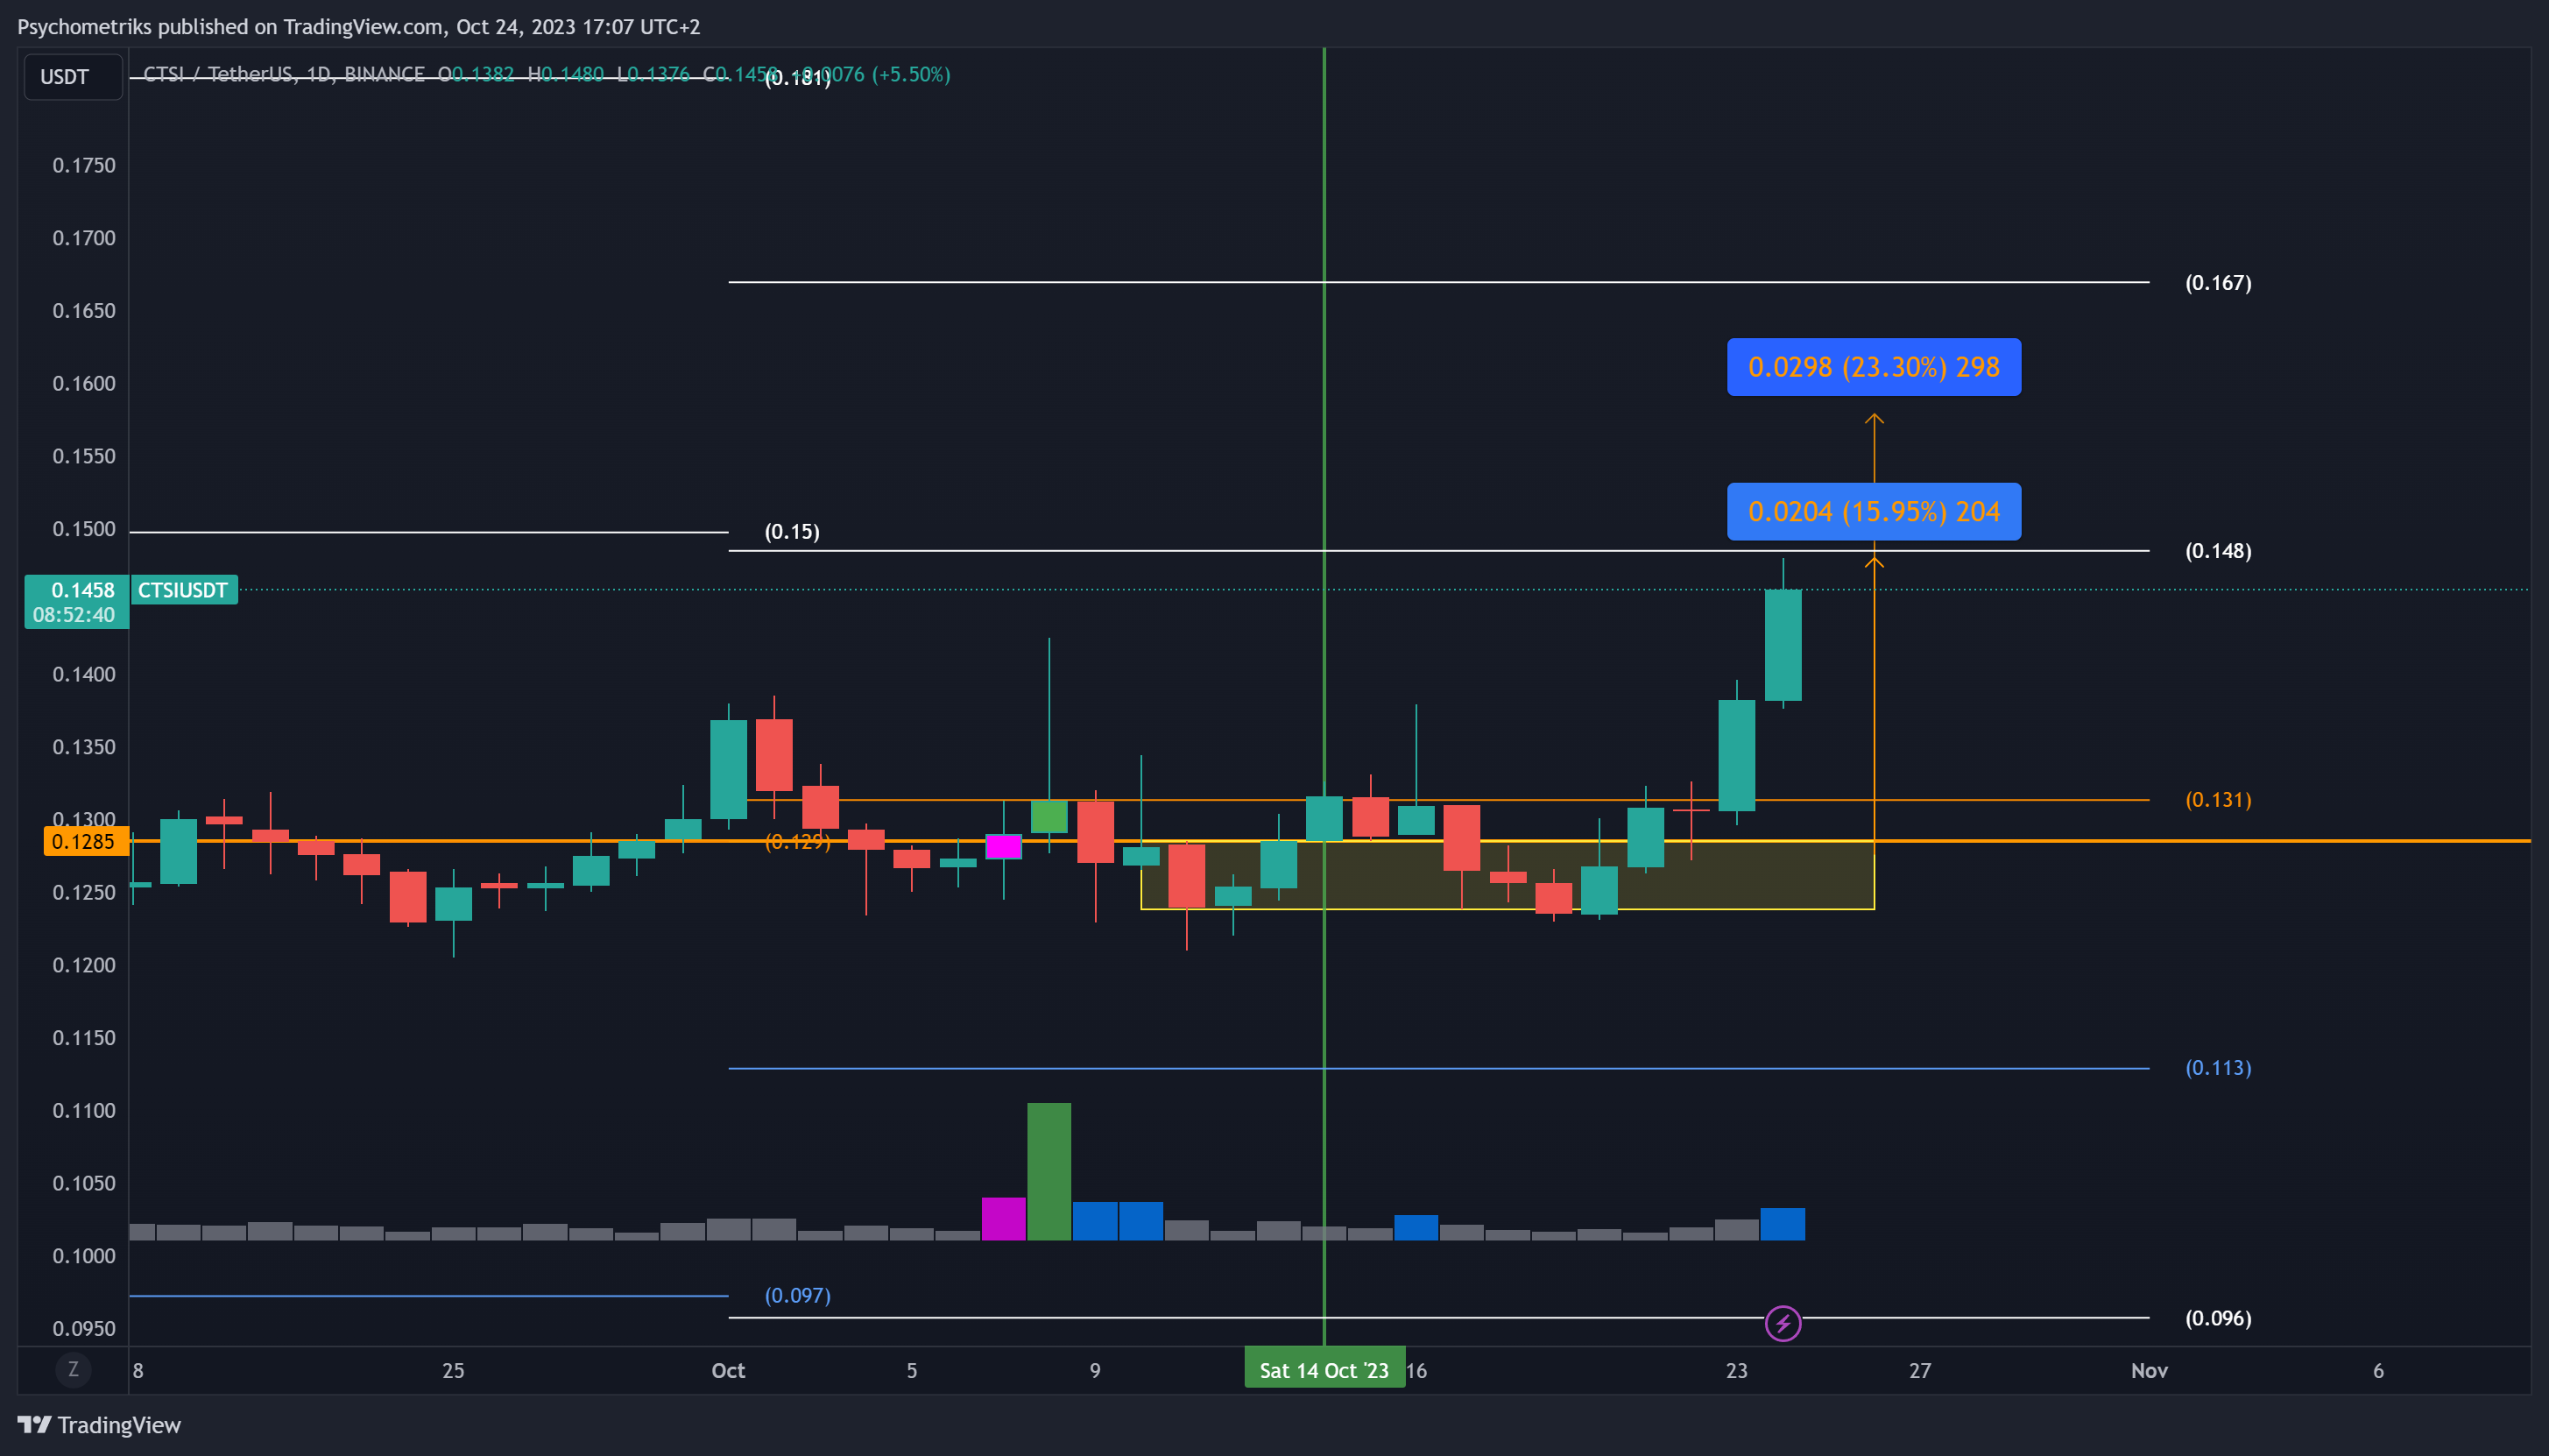Click the orange 0.1285 price label

(86, 842)
